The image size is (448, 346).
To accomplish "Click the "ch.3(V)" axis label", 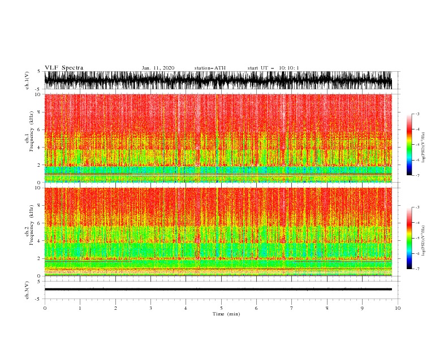I will (27, 290).
